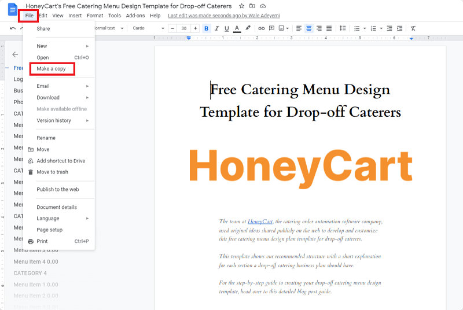Select center align icon
This screenshot has height=310, width=463.
tap(309, 28)
